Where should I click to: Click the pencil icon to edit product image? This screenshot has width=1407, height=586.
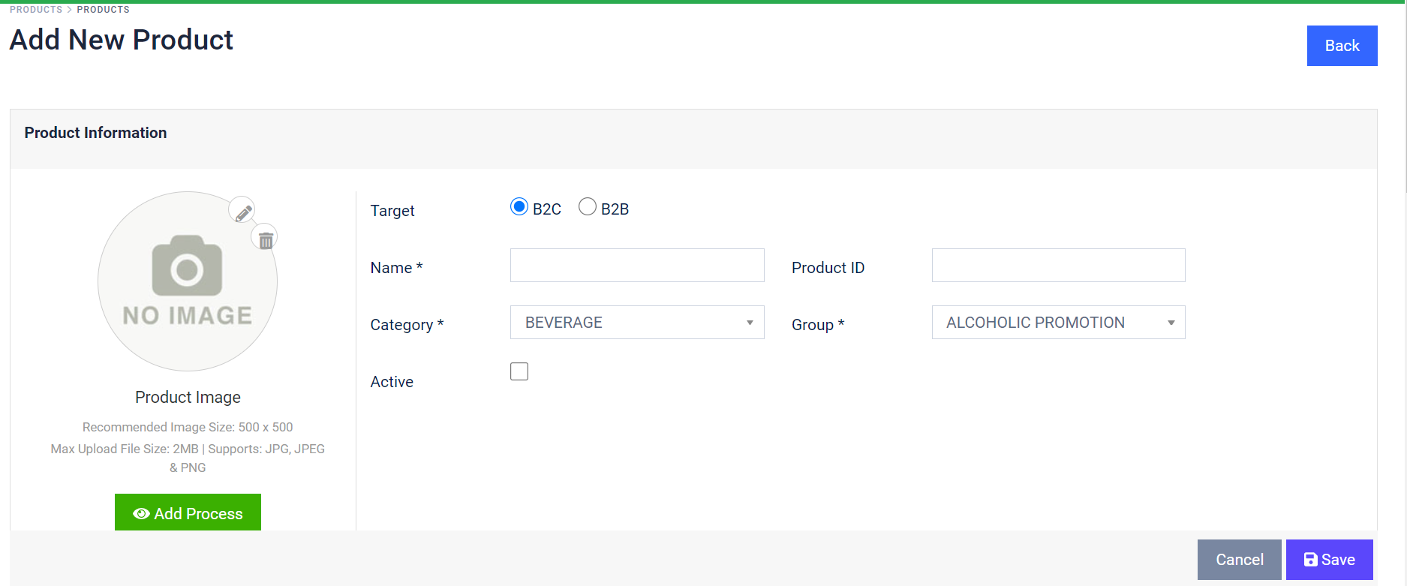(242, 211)
